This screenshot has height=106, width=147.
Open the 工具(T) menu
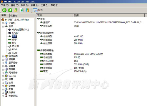pyautogui.click(x=44, y=5)
